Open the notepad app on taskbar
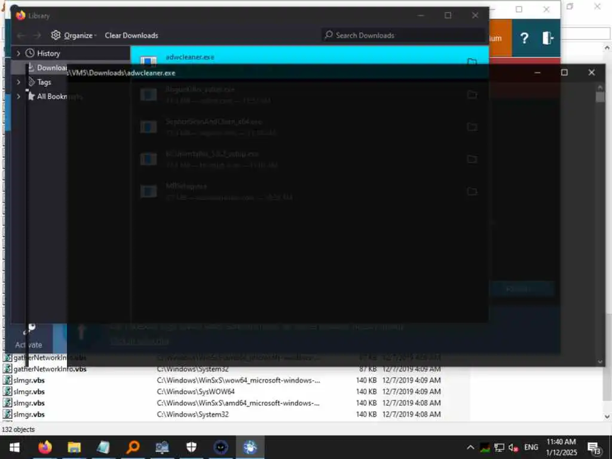 pos(103,447)
